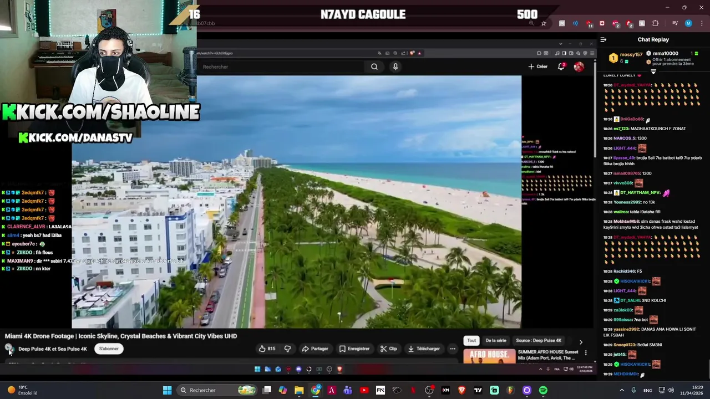Screen dimensions: 710x399
Task: Collapse the Chat Replay panel
Action: click(x=603, y=39)
